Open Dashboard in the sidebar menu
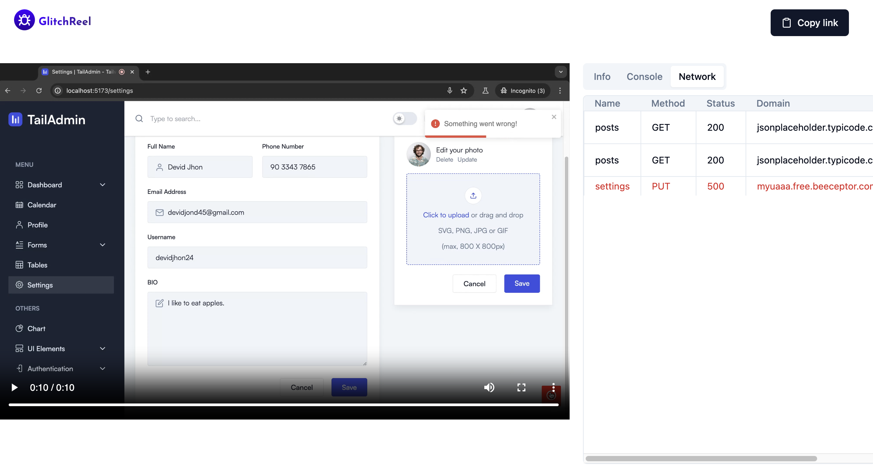Screen dimensions: 873x472 click(44, 185)
